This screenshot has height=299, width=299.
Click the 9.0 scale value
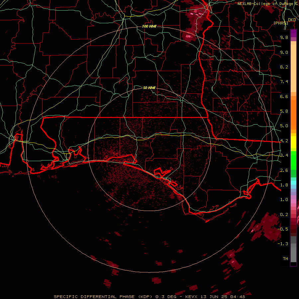[284, 52]
